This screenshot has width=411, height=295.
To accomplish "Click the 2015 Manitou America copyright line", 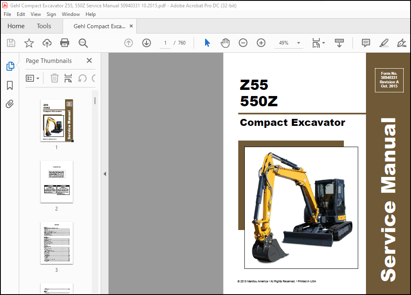I will [277, 282].
